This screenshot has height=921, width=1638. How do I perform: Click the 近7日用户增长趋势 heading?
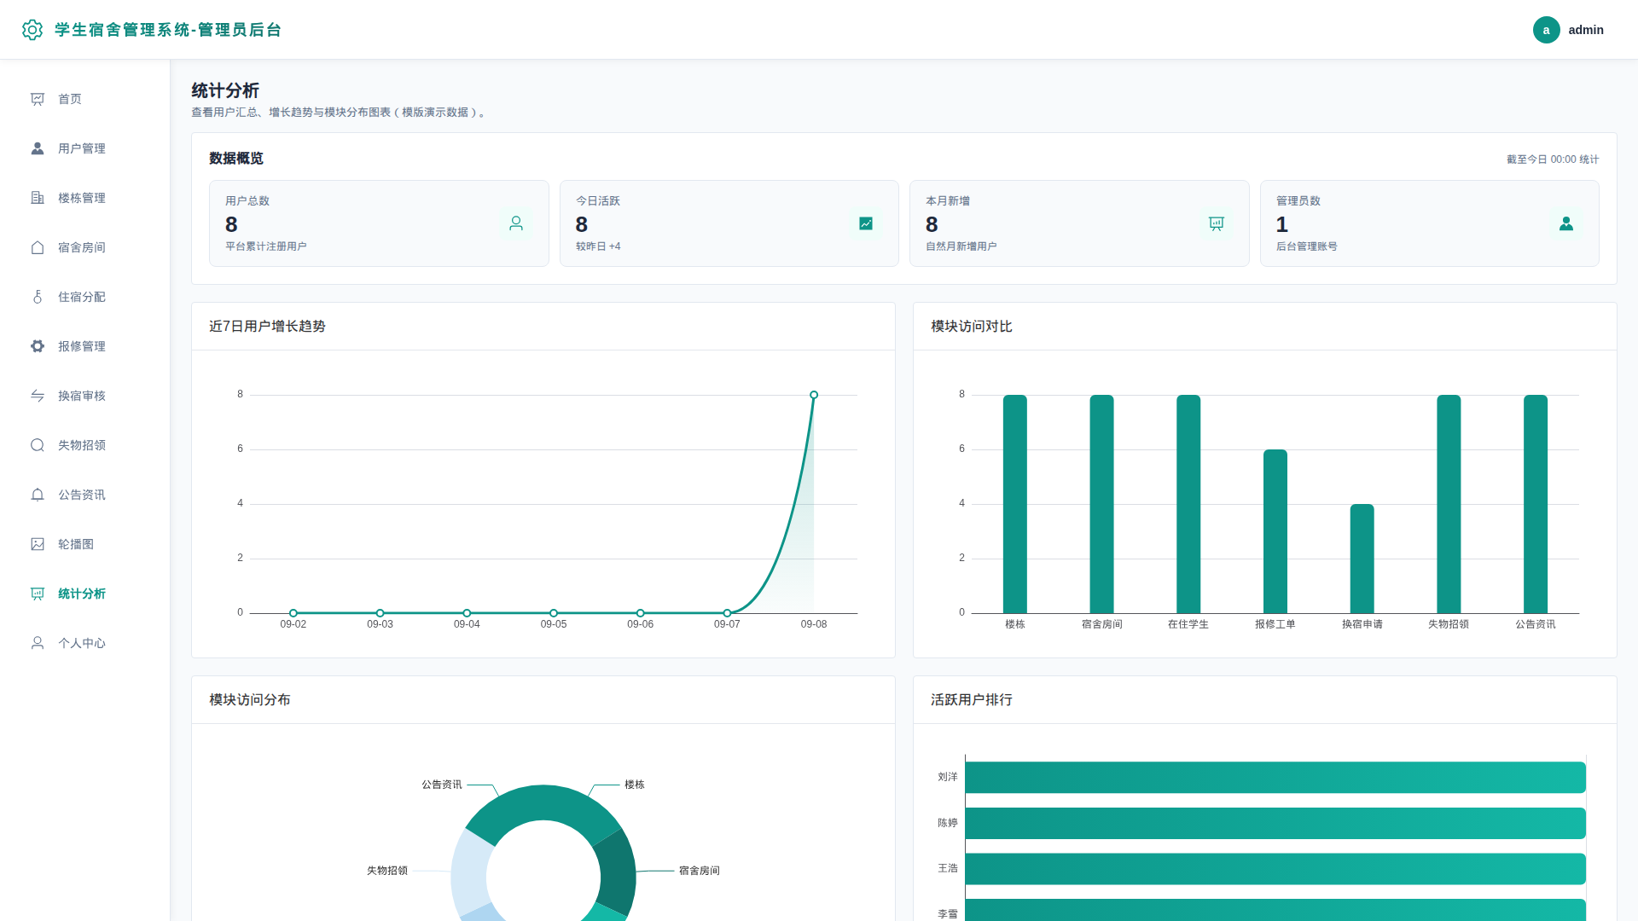click(267, 327)
